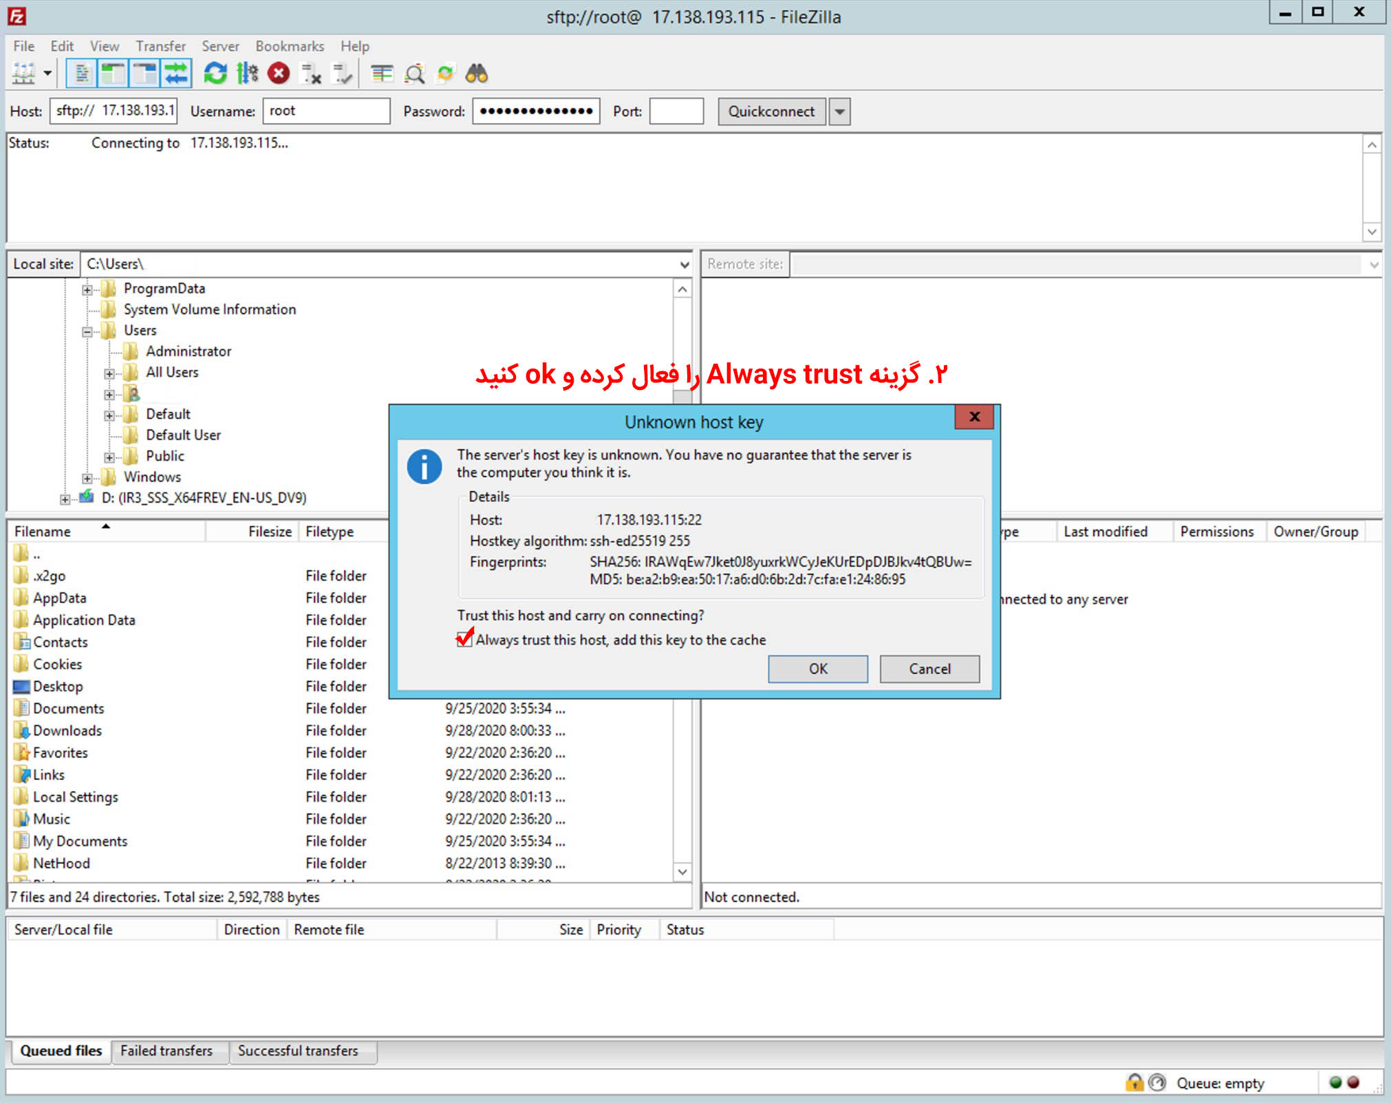This screenshot has height=1103, width=1391.
Task: Click the Port input field
Action: [x=676, y=111]
